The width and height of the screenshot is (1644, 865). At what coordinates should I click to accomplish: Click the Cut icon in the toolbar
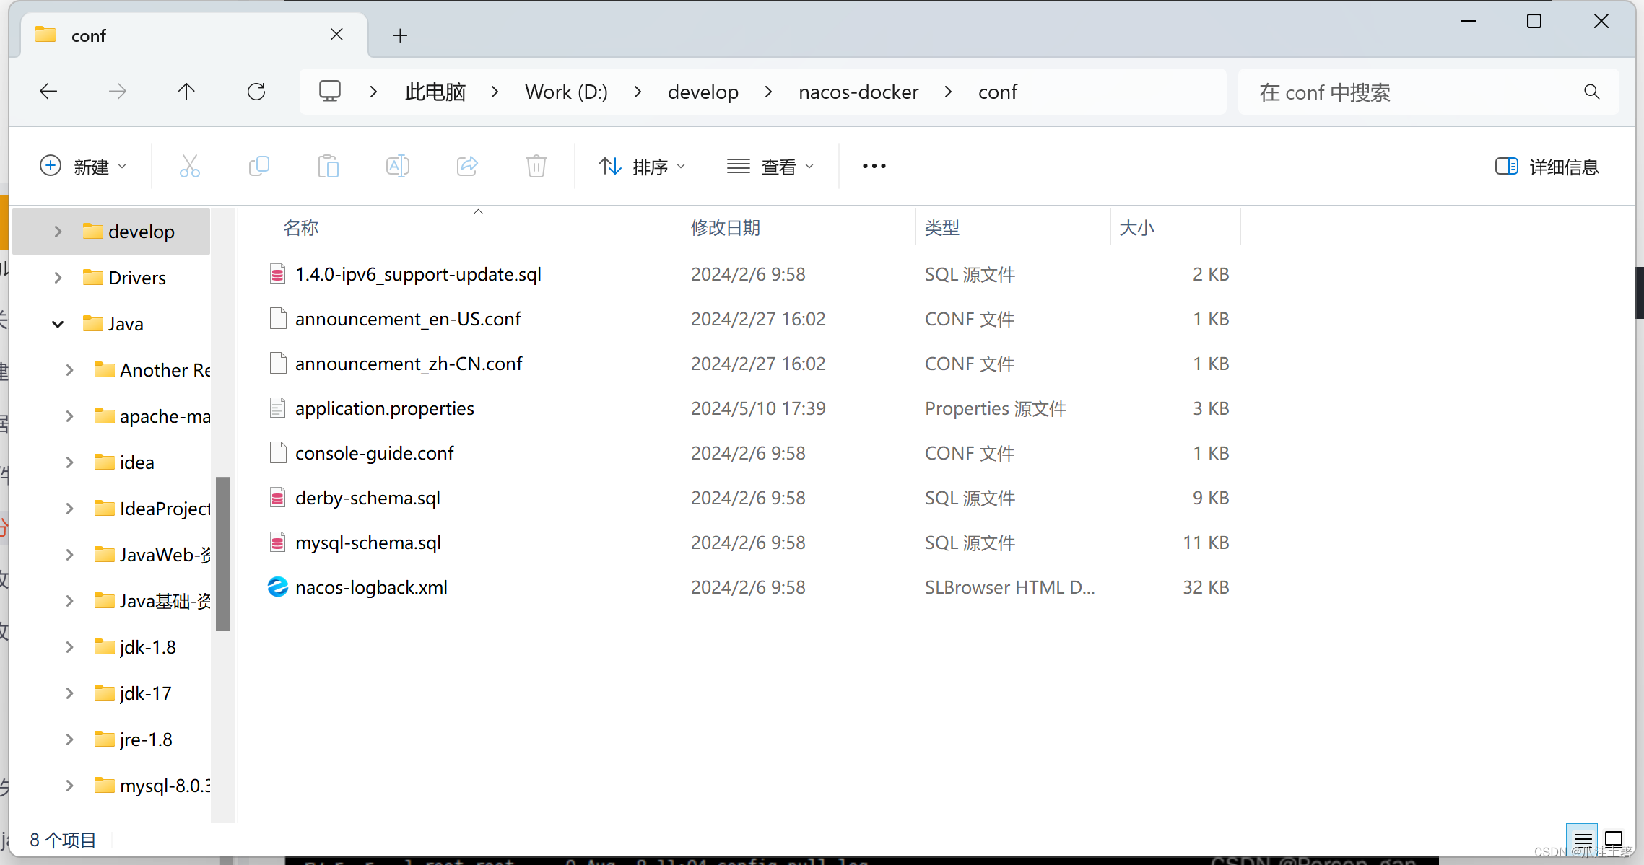[189, 166]
